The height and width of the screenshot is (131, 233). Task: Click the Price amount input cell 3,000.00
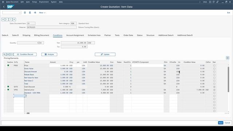coord(59,65)
